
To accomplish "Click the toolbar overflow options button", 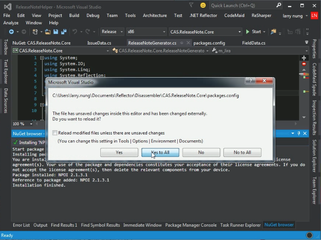I will [307, 32].
